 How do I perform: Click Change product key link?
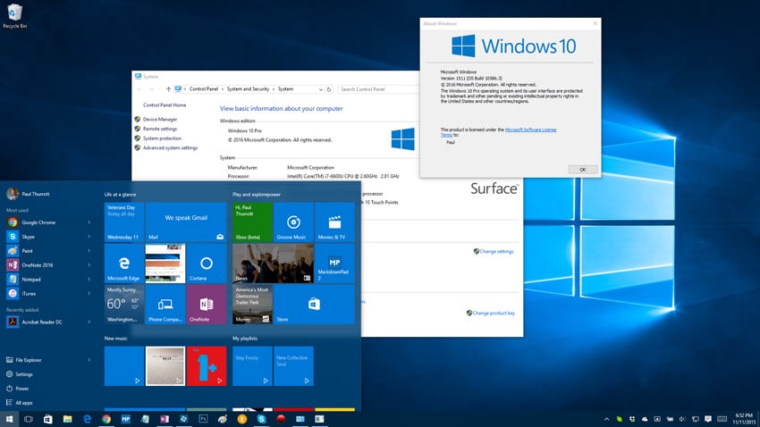tap(494, 314)
